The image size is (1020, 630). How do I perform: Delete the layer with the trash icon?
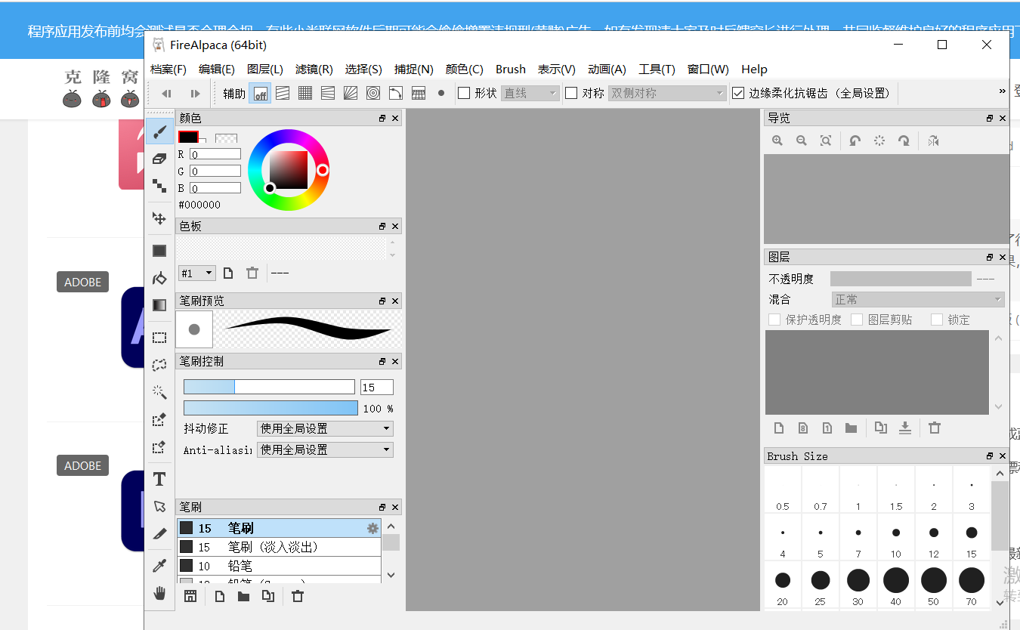tap(935, 428)
